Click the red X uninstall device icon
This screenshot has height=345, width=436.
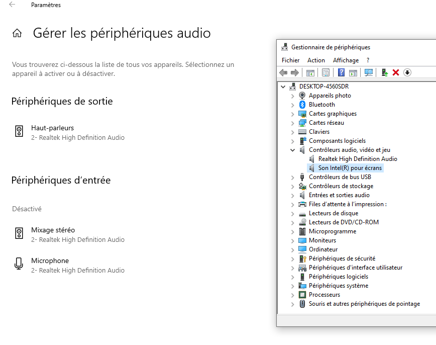pos(396,73)
